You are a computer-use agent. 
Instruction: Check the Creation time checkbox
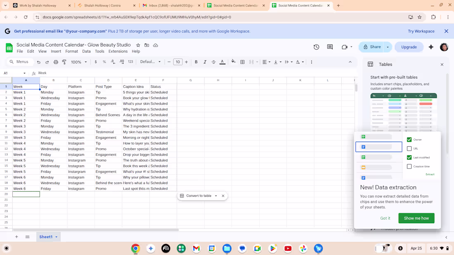pos(409,166)
